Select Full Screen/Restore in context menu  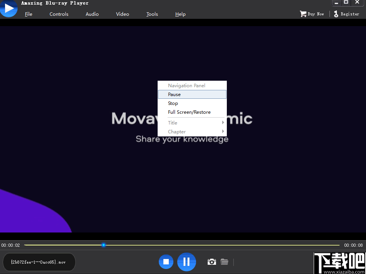tap(189, 112)
